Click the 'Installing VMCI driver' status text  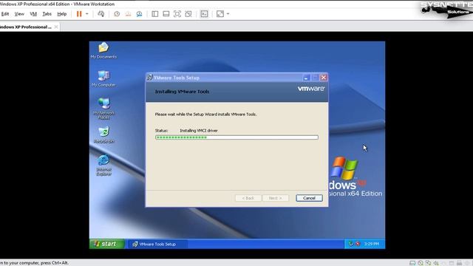(x=199, y=131)
